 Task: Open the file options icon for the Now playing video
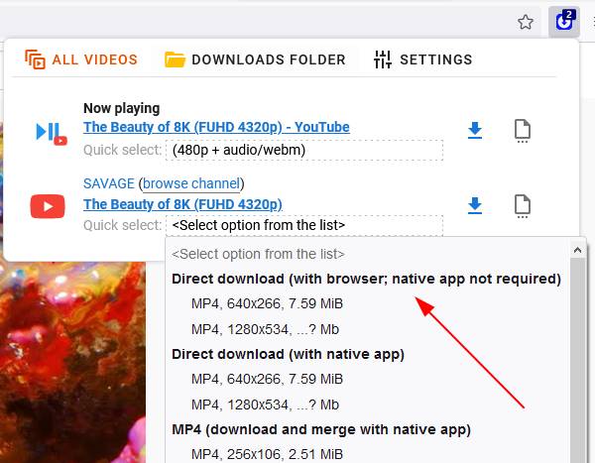tap(523, 131)
